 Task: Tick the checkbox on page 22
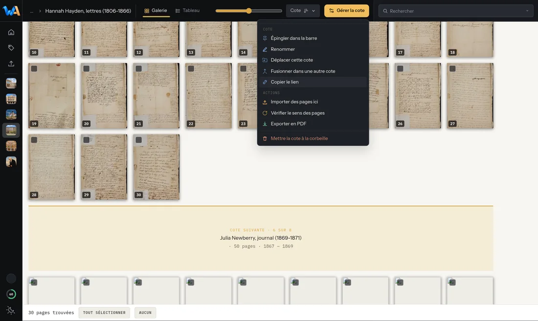coord(191,68)
